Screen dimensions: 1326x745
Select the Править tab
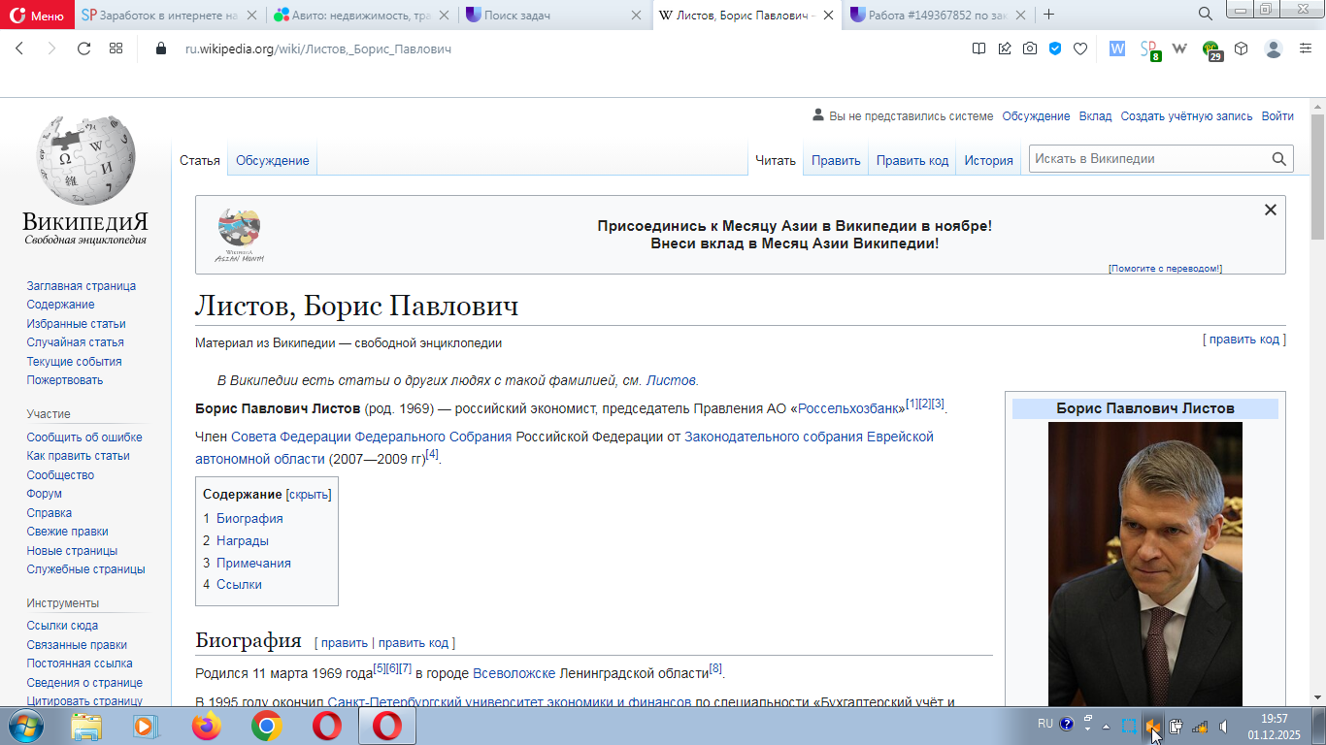click(836, 161)
